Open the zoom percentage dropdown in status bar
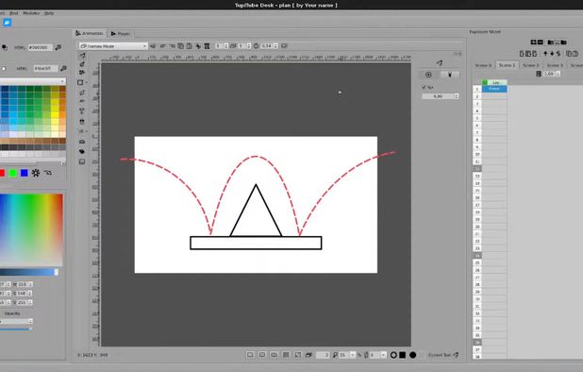583x372 pixels. (x=352, y=355)
